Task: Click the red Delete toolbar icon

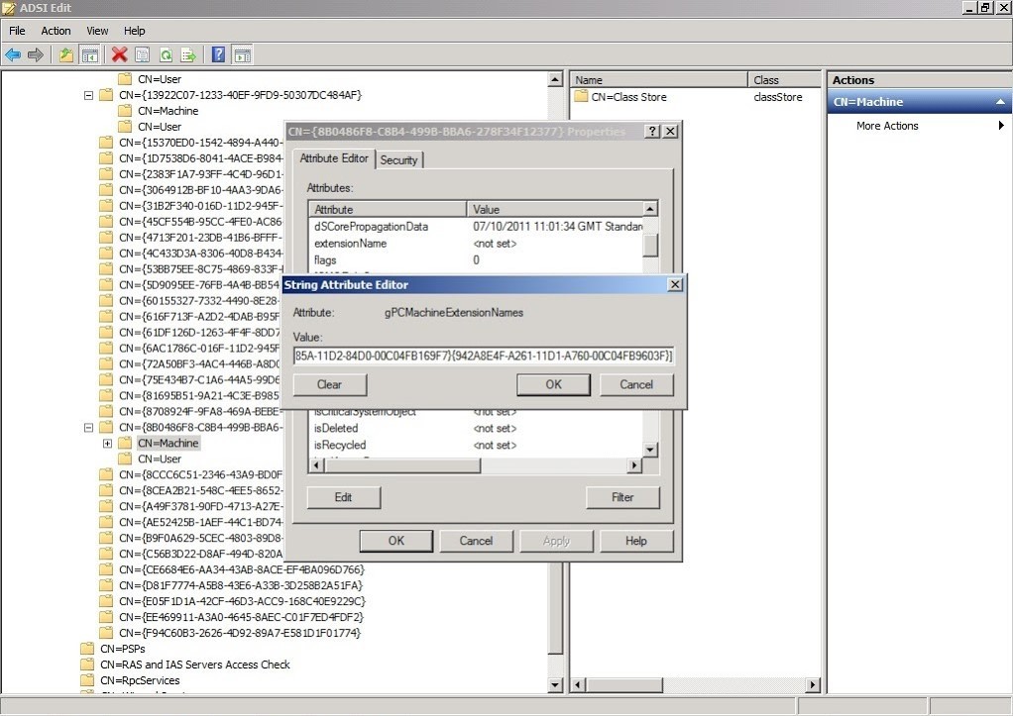Action: 119,54
